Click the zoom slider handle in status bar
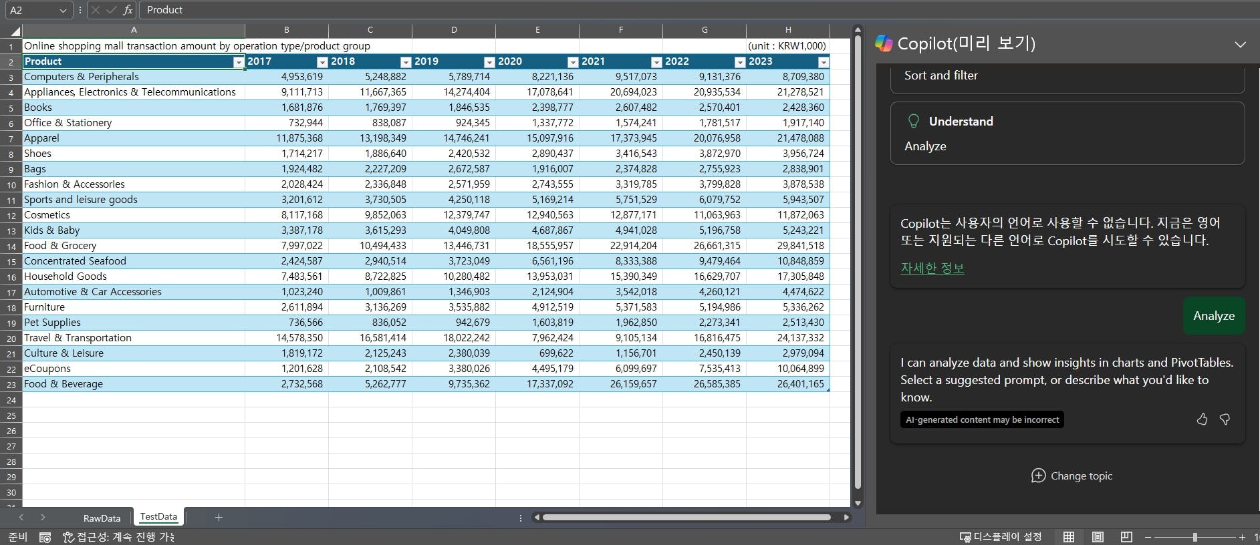Image resolution: width=1260 pixels, height=545 pixels. [x=1194, y=537]
